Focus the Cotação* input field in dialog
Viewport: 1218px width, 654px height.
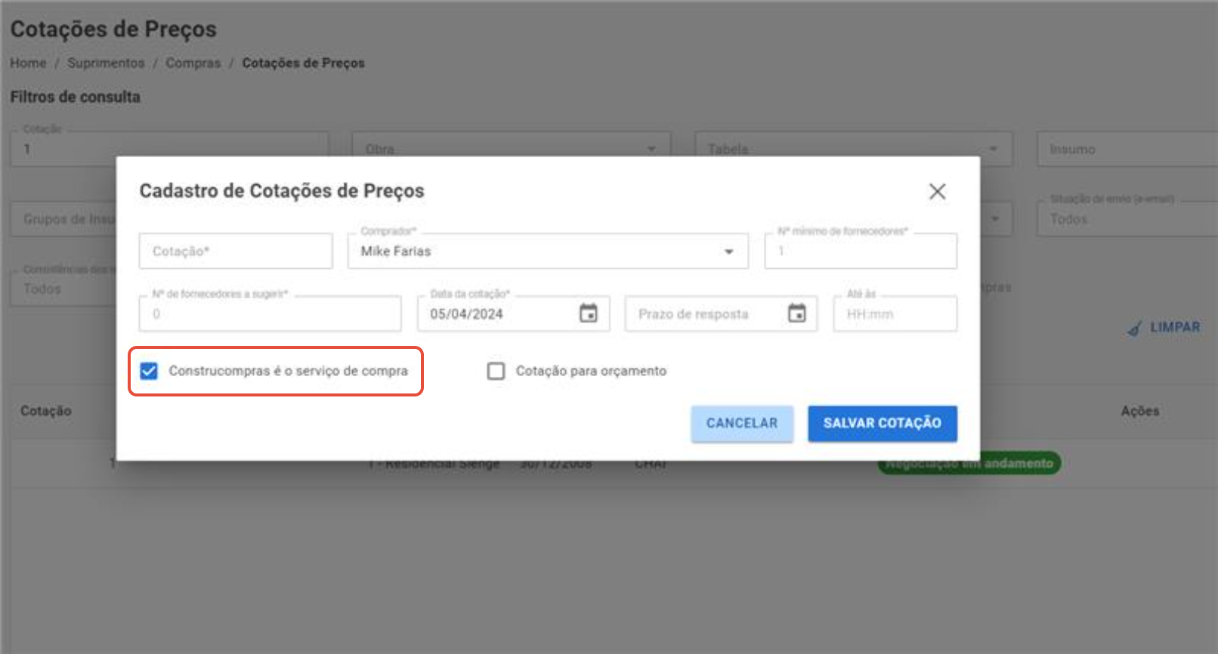tap(236, 251)
